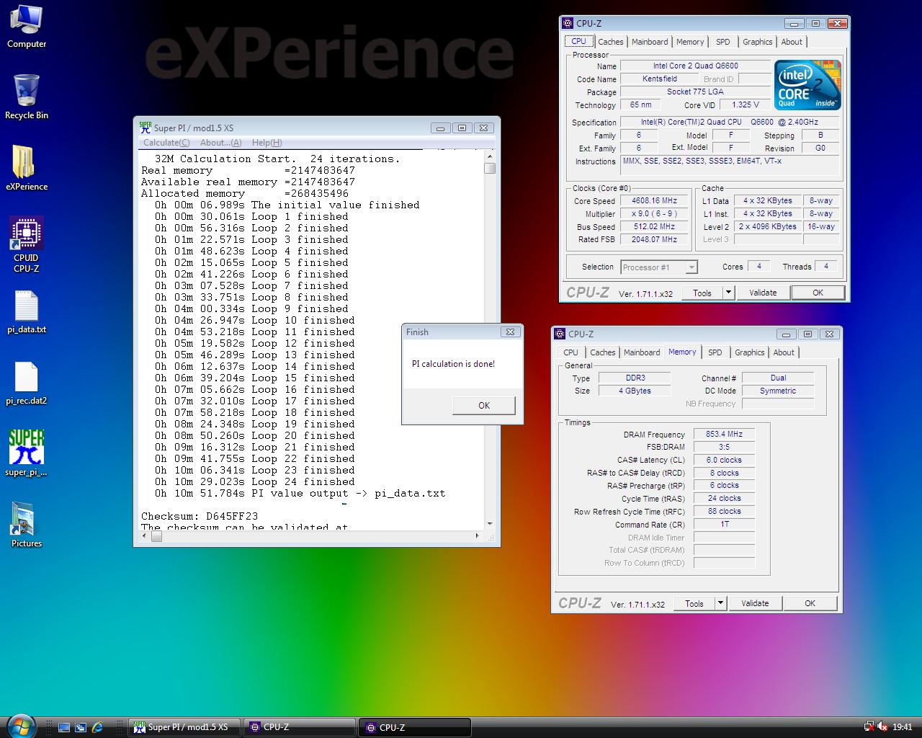Close the Finish dialog with X
Screen dimensions: 922x738
(x=510, y=332)
